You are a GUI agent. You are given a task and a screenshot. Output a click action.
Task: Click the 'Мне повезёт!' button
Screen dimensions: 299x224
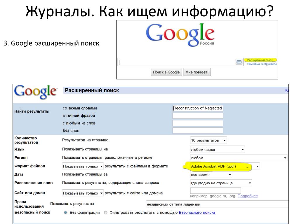197,72
